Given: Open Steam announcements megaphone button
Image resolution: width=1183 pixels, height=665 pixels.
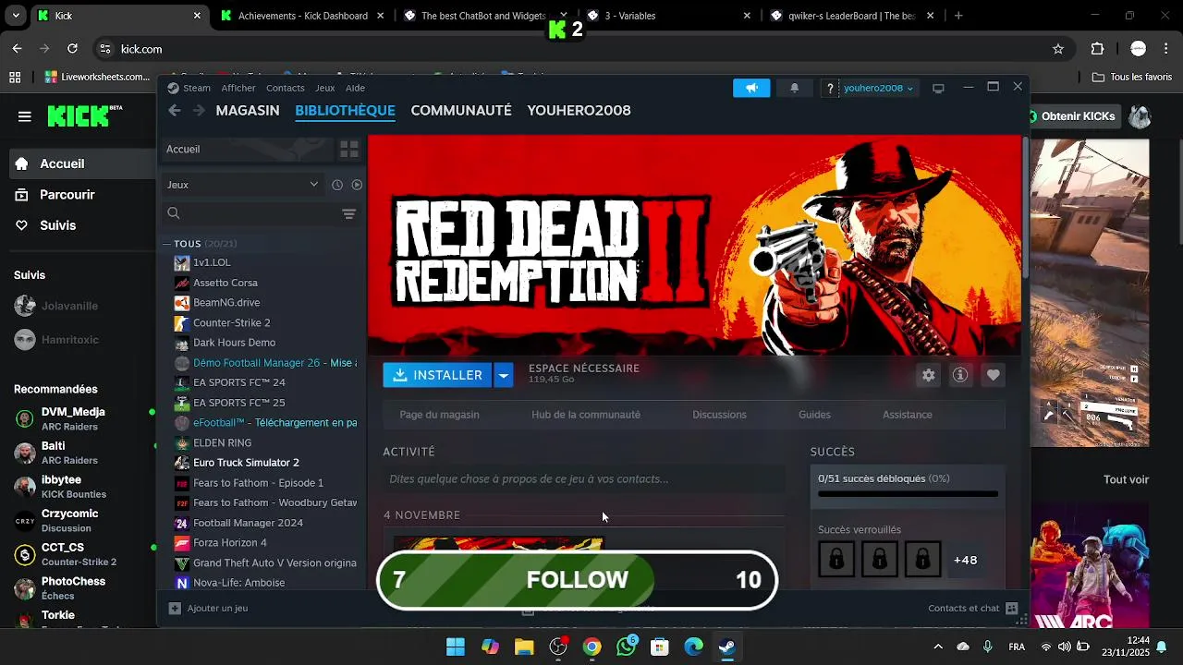Looking at the screenshot, I should tap(751, 88).
